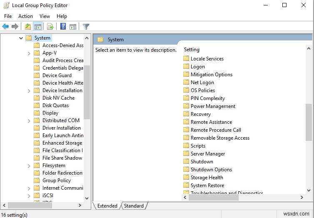314x218 pixels.
Task: Click settings list scroll-right arrow
Action: (x=302, y=197)
